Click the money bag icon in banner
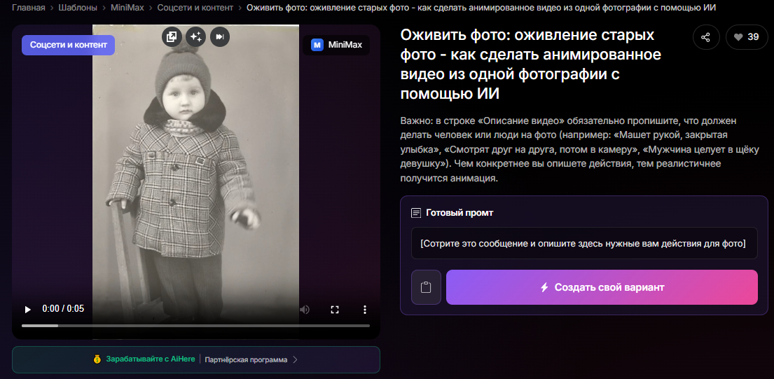Screen dimensions: 774x379 click(97, 359)
